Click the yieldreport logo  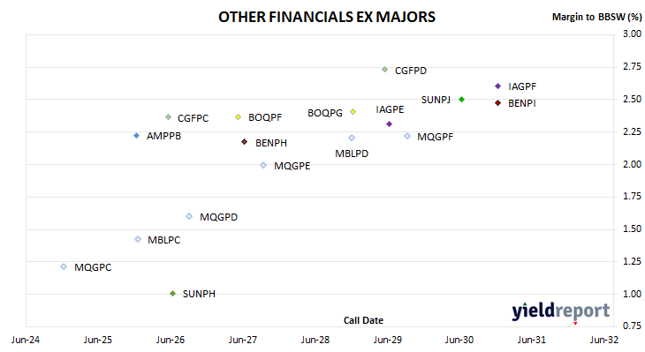point(561,311)
